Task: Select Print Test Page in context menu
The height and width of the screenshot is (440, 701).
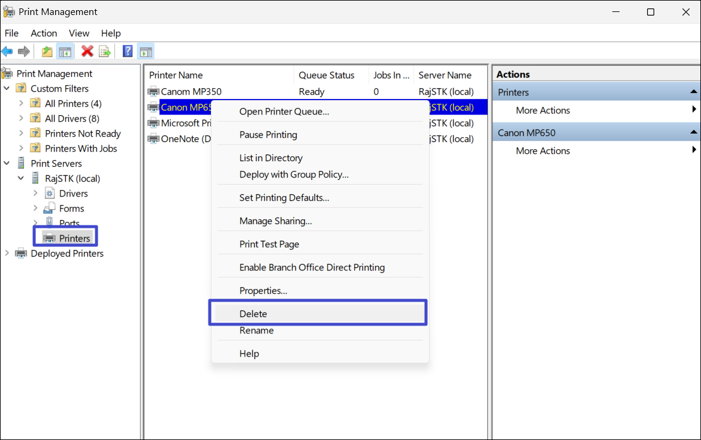Action: pos(269,244)
